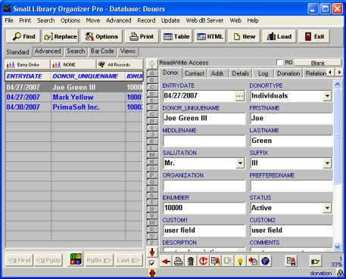Click the Blank button
The image size is (346, 279).
coord(318,63)
